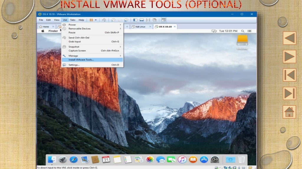Open the Edit menu
This screenshot has height=169, width=302.
pos(48,20)
